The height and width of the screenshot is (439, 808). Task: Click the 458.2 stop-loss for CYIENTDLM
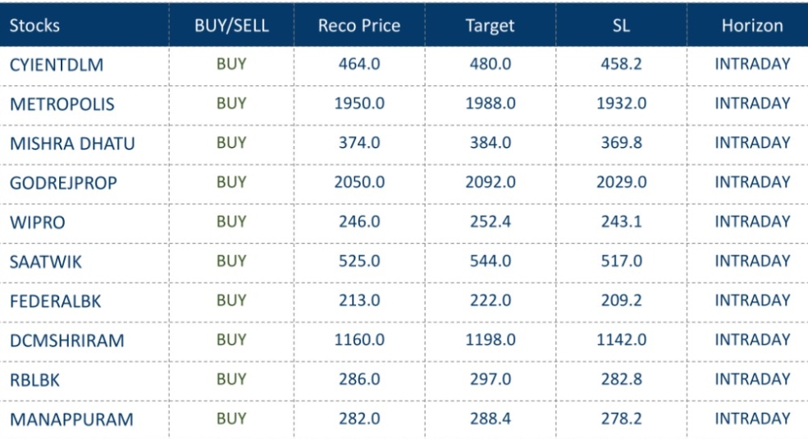pos(621,64)
